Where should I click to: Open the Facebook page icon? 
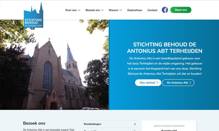(165, 10)
